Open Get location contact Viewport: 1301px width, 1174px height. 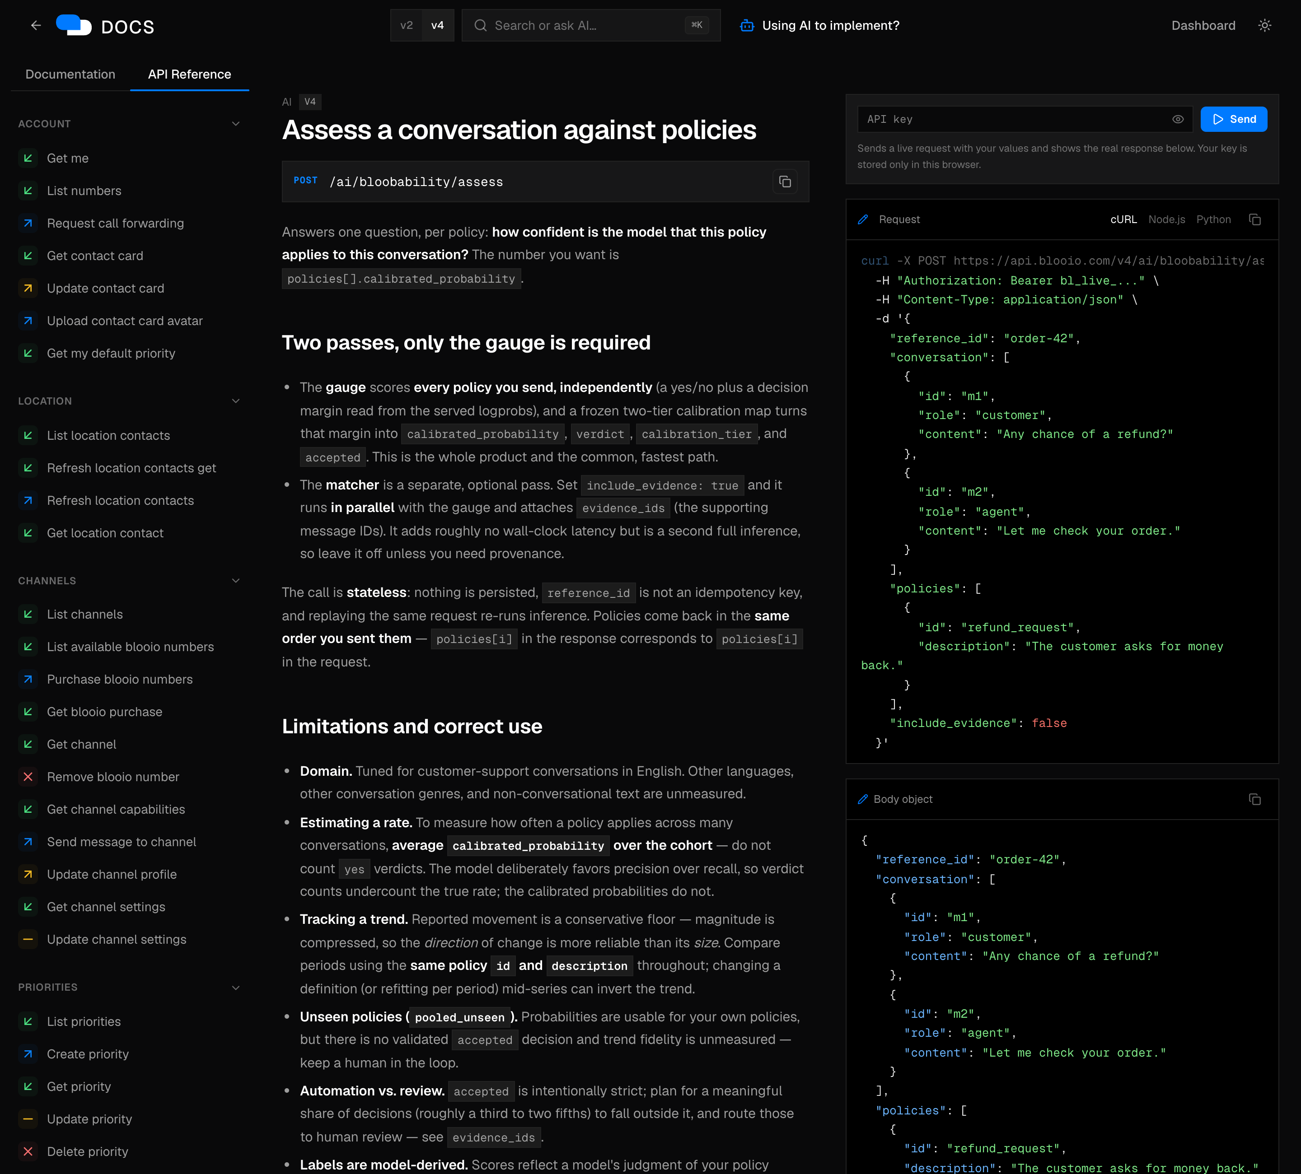point(105,533)
